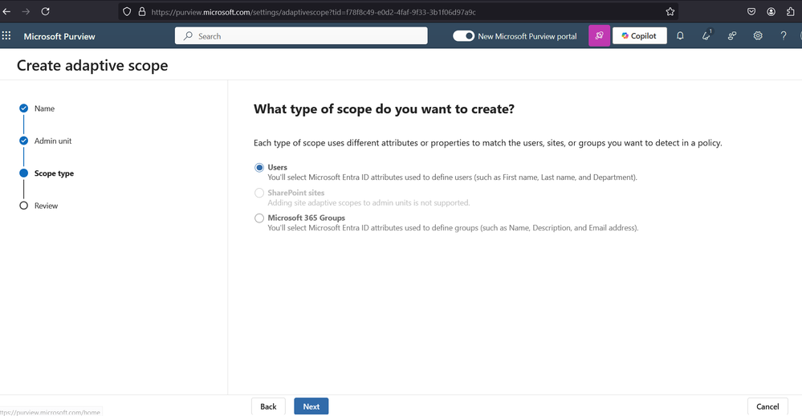This screenshot has height=416, width=802.
Task: Click the magenta rocket icon button
Action: pyautogui.click(x=599, y=36)
